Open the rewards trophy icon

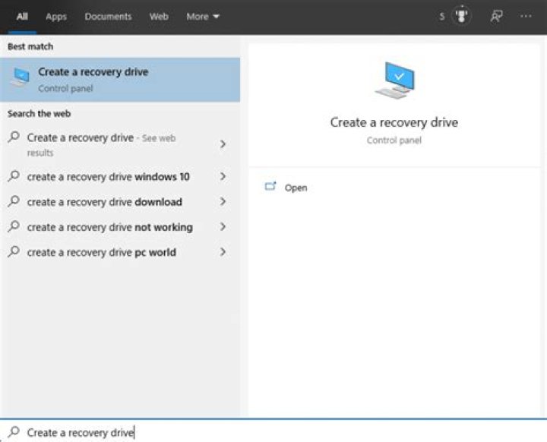point(462,16)
